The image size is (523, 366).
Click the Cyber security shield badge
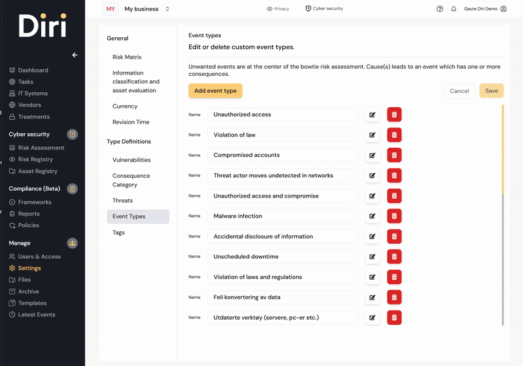click(x=73, y=135)
